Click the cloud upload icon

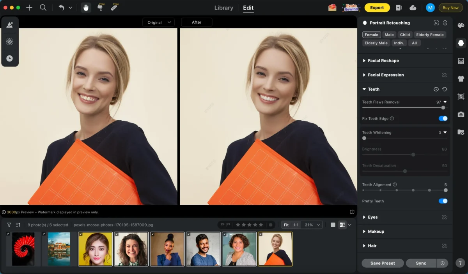pyautogui.click(x=413, y=7)
